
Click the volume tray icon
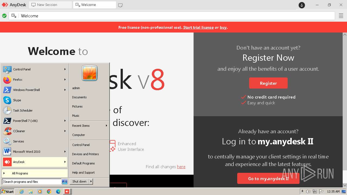[x=308, y=191]
